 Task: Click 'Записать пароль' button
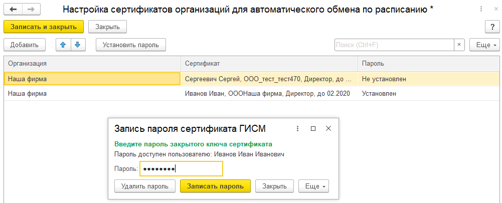coord(215,186)
